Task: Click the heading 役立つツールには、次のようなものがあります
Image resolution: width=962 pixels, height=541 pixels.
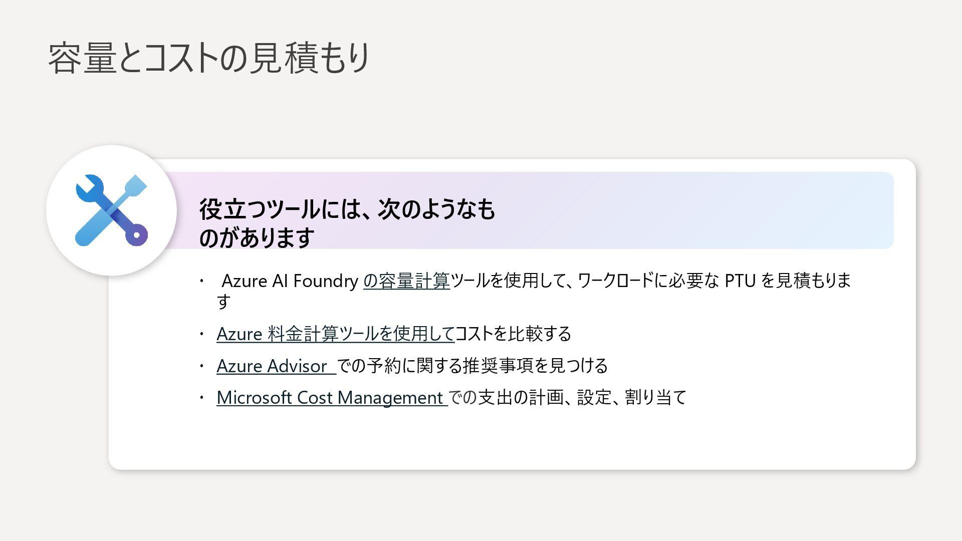Action: [347, 223]
